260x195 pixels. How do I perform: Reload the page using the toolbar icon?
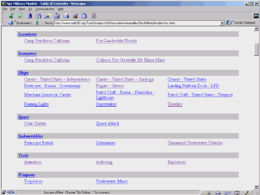click(x=29, y=16)
